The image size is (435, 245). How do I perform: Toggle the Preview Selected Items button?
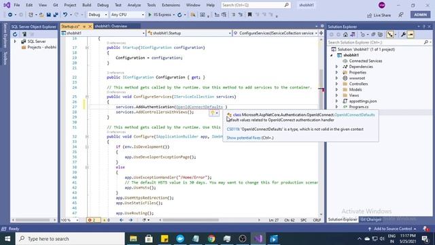pyautogui.click(x=411, y=35)
